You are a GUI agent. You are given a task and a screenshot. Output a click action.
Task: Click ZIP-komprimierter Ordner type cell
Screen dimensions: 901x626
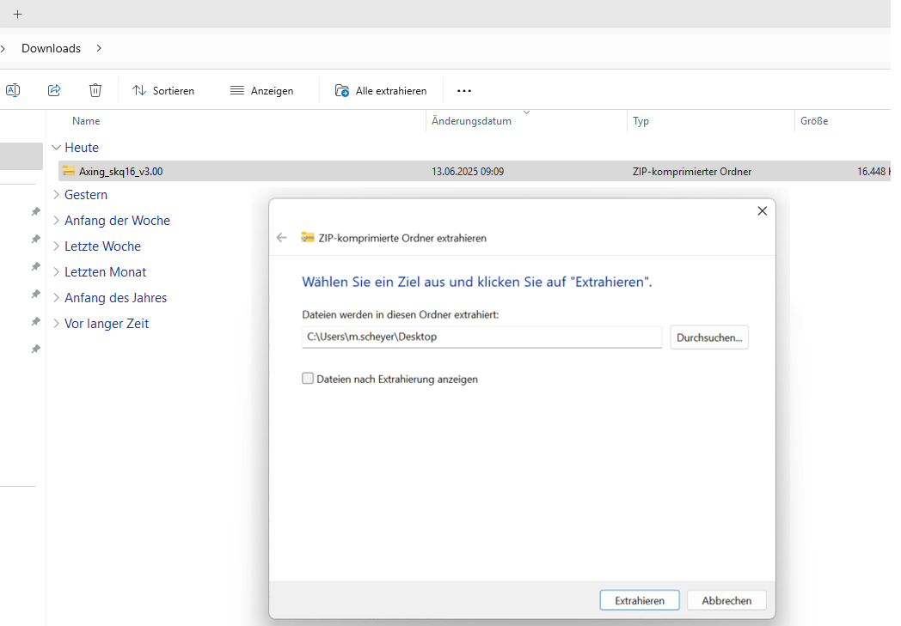(x=692, y=172)
